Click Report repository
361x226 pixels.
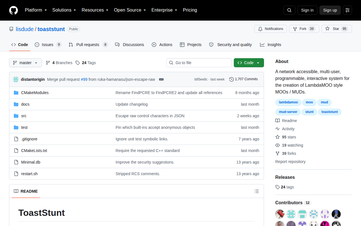[290, 162]
